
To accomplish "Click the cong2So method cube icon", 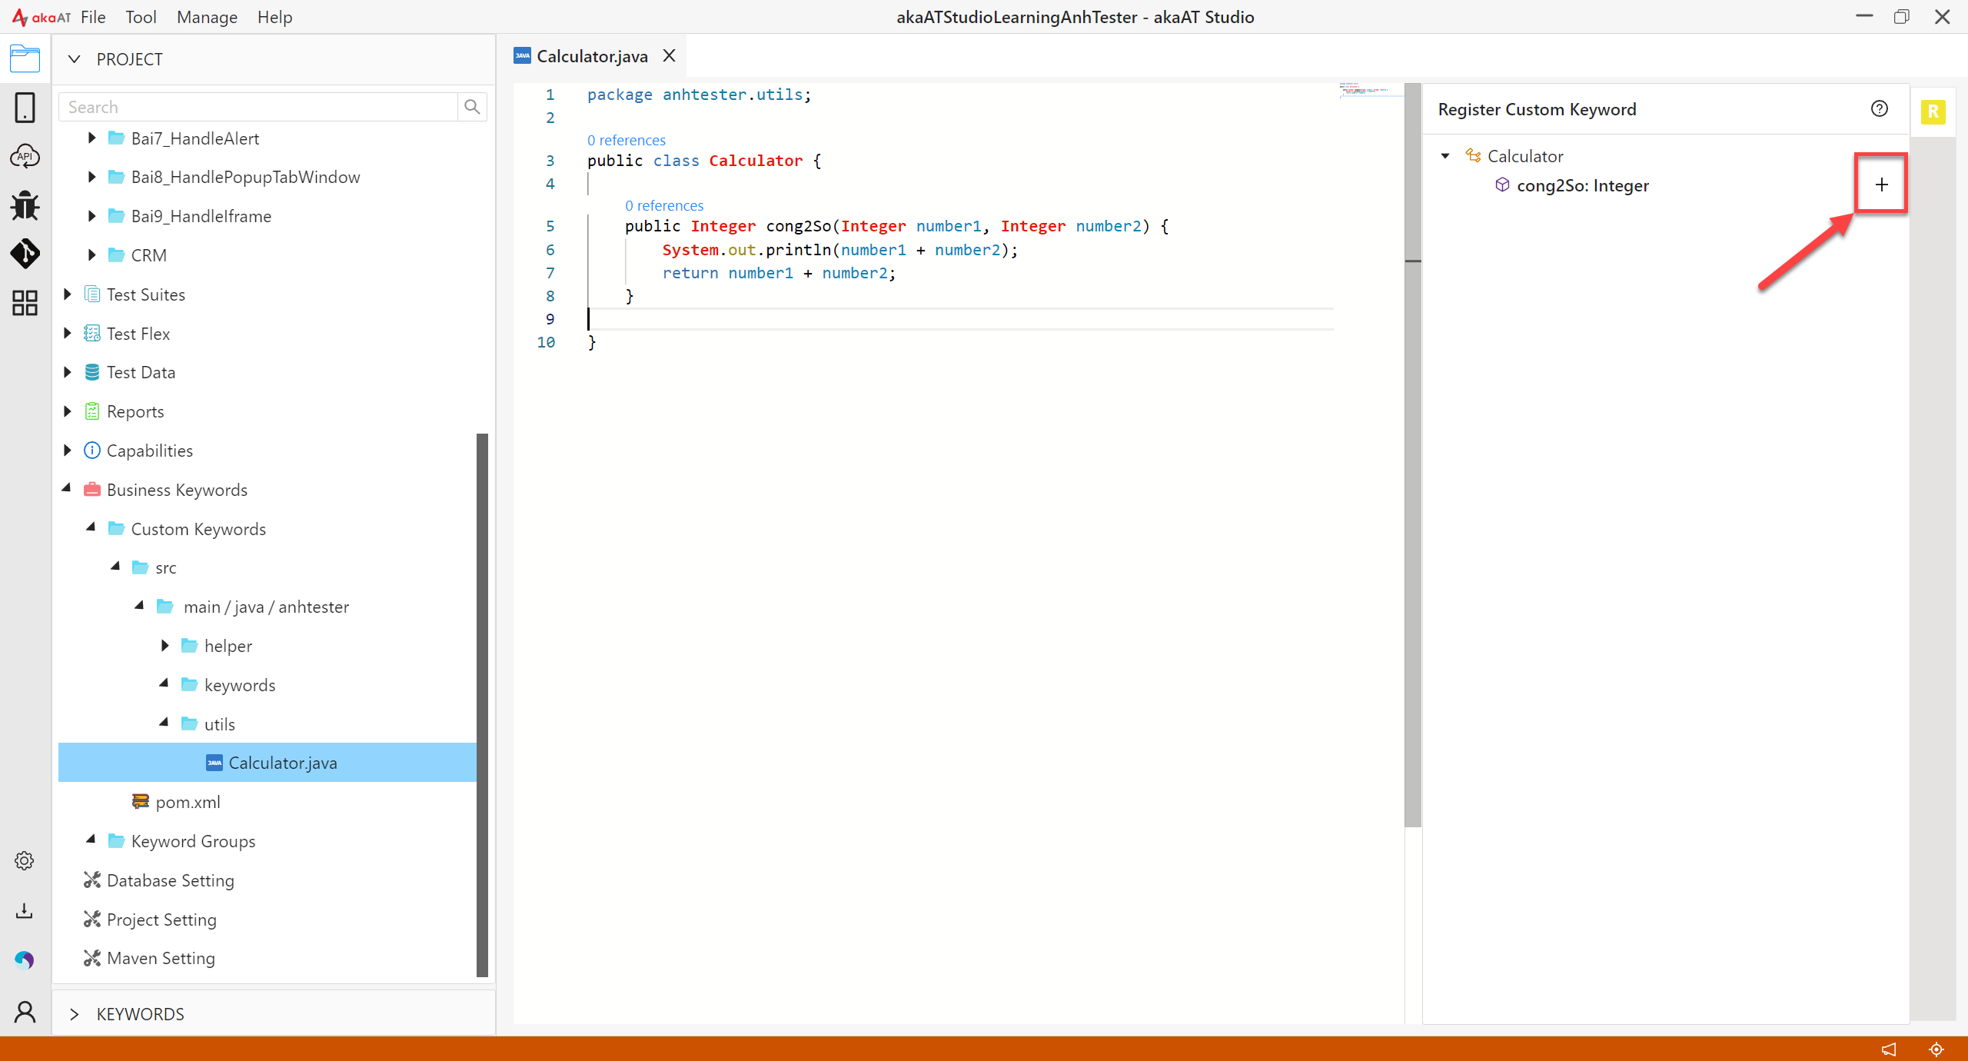I will [x=1502, y=185].
